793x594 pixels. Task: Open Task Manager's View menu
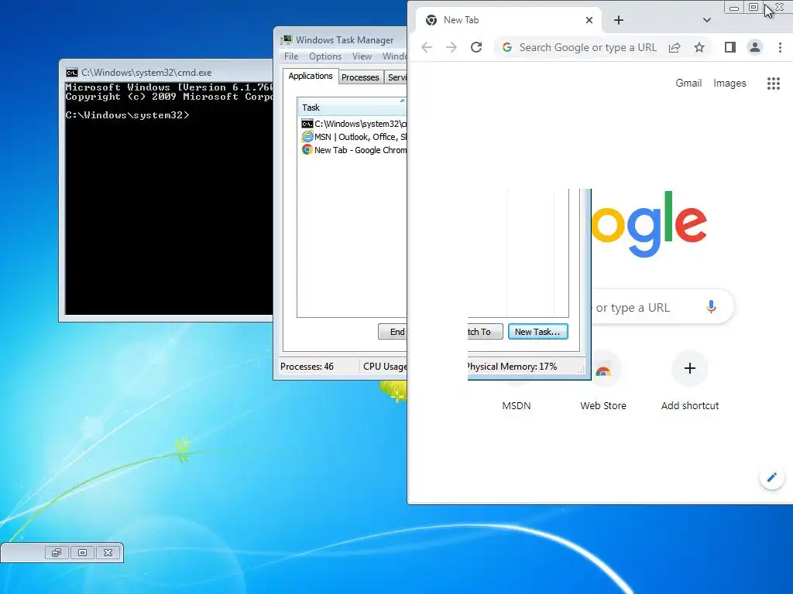coord(362,56)
